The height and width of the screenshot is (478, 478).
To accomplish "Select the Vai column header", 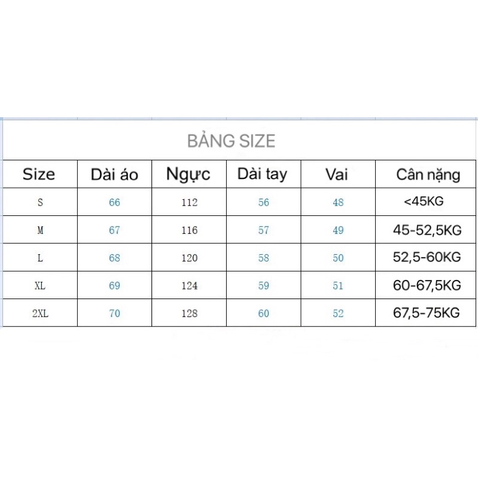I will [x=337, y=174].
